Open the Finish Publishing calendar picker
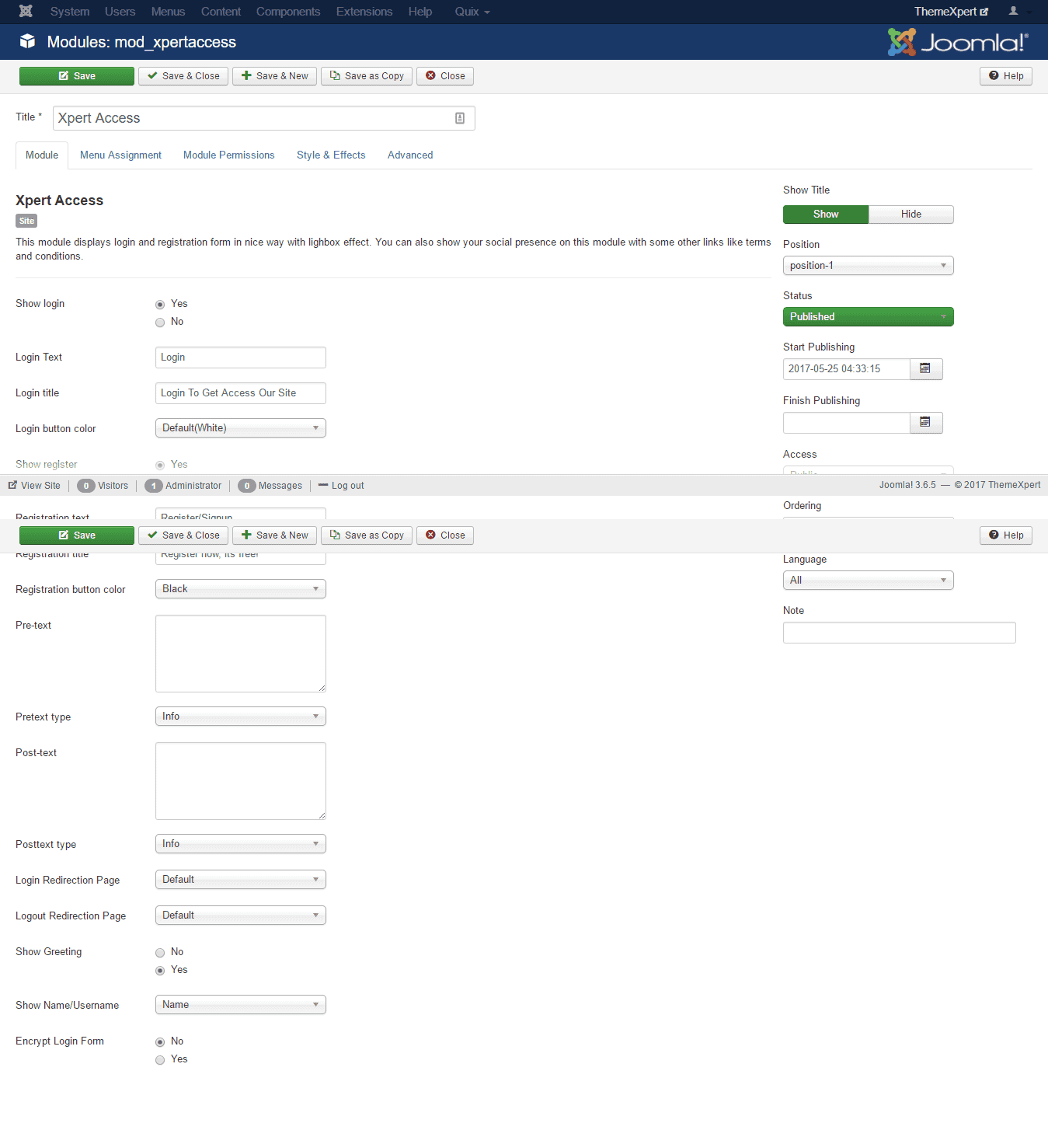 tap(925, 422)
